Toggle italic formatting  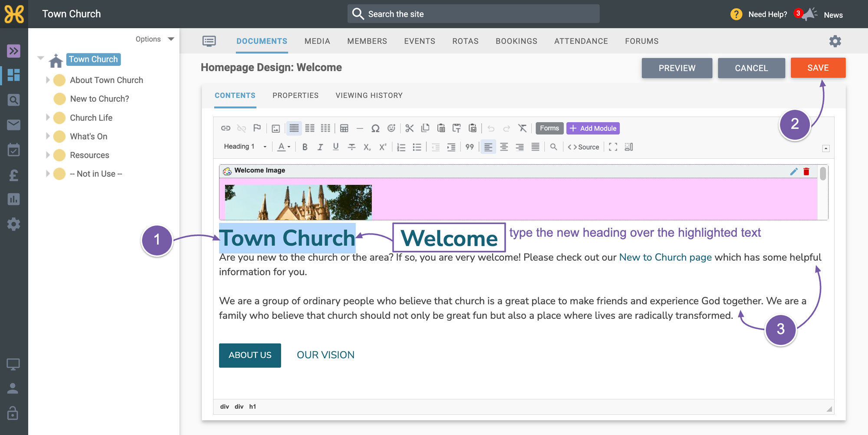[x=320, y=147]
